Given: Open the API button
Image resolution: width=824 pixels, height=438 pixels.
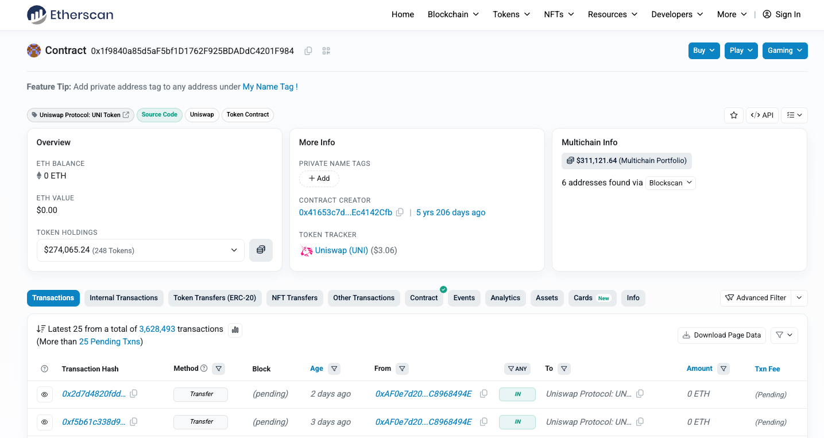Looking at the screenshot, I should click(763, 115).
